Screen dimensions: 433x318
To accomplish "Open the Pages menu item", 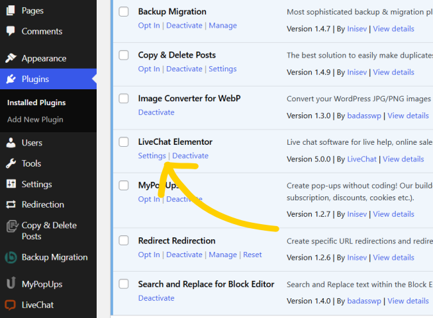I will [32, 11].
